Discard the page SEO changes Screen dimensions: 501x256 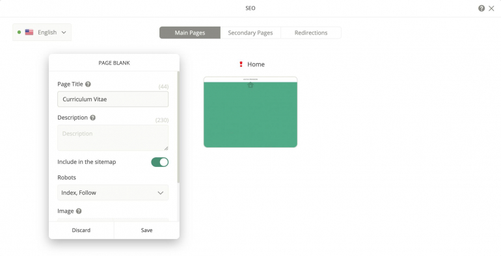pos(81,230)
